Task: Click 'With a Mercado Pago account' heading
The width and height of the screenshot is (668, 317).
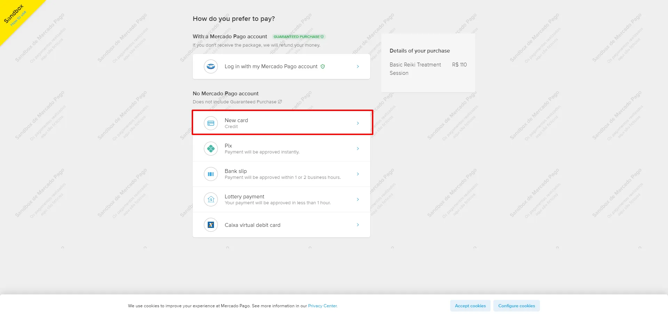Action: pos(230,37)
